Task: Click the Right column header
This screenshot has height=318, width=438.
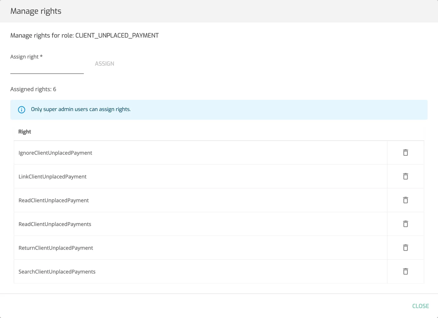Action: point(25,132)
